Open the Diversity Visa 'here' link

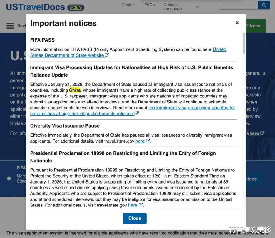coord(142,141)
